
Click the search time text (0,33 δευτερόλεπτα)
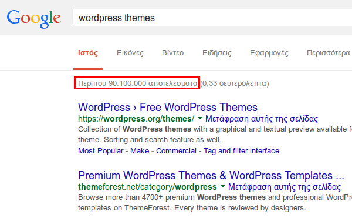[235, 83]
